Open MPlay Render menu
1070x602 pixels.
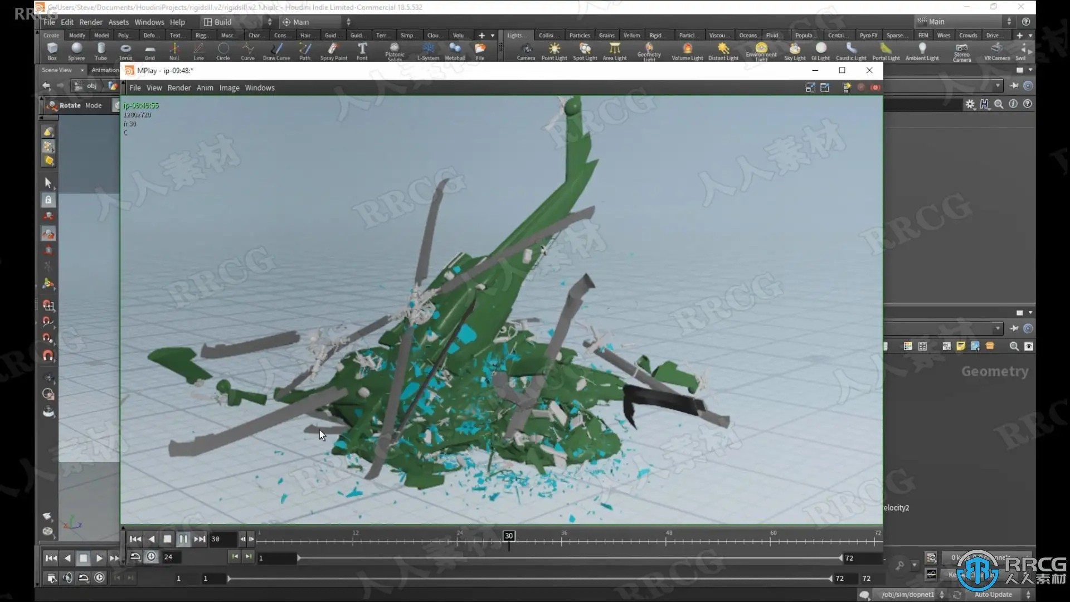(179, 88)
